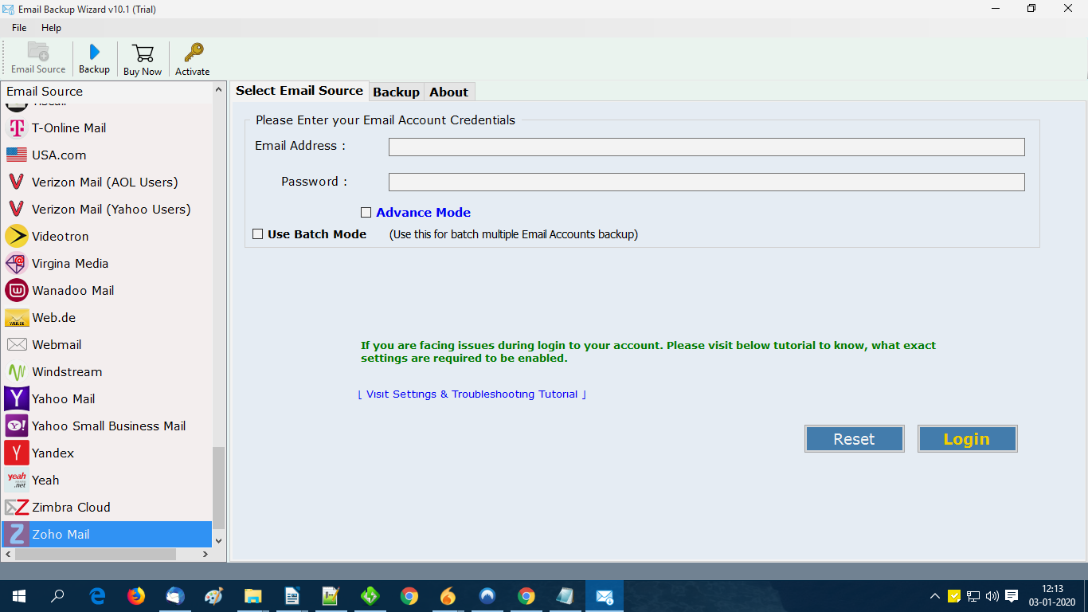Click the Activate key icon
Image resolution: width=1088 pixels, height=612 pixels.
click(193, 53)
